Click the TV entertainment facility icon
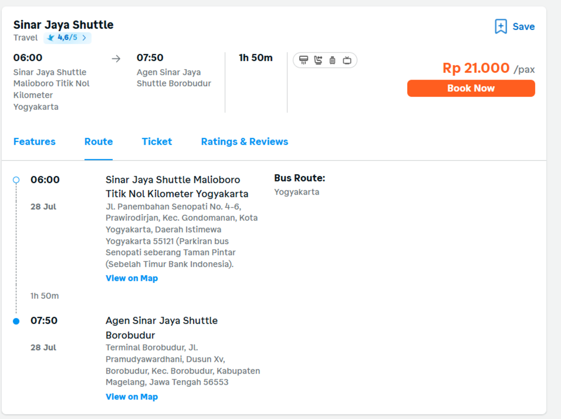 pos(347,60)
